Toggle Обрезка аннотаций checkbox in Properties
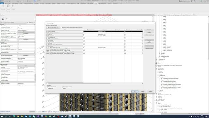Screen dimensions: 209x118 pos(18,47)
